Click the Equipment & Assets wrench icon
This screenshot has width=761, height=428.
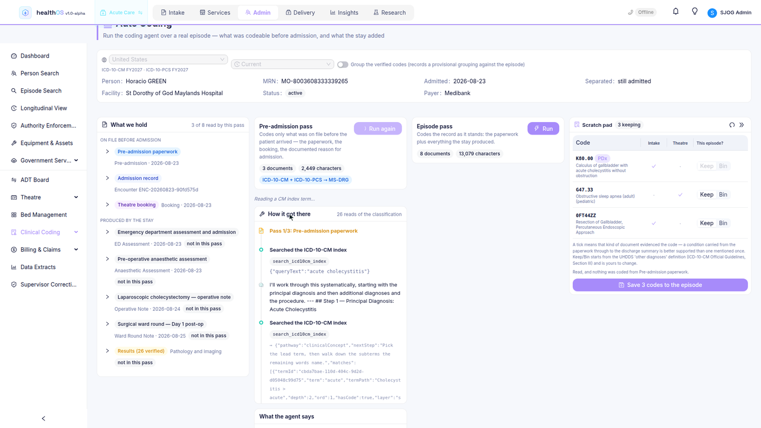click(14, 143)
